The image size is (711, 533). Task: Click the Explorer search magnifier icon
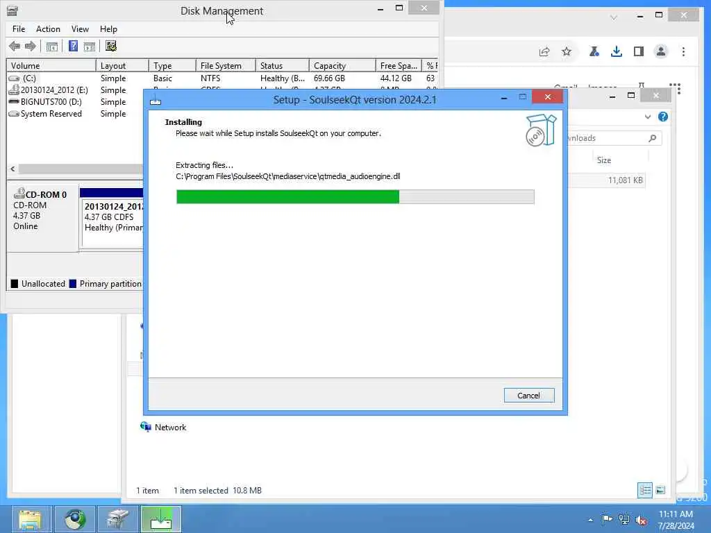pos(653,138)
